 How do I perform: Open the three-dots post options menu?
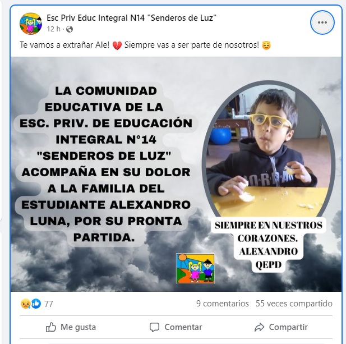click(x=322, y=22)
